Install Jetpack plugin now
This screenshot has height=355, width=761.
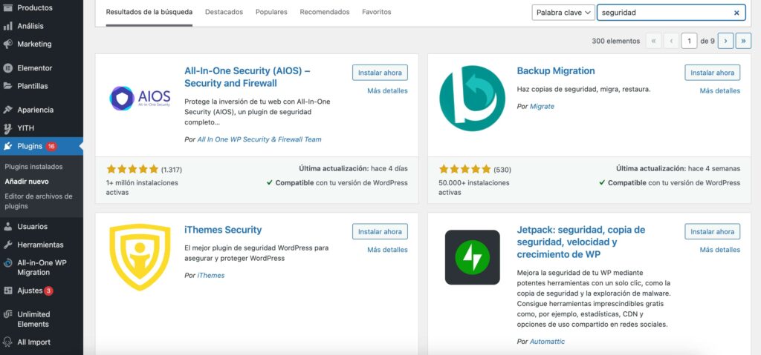(x=713, y=231)
